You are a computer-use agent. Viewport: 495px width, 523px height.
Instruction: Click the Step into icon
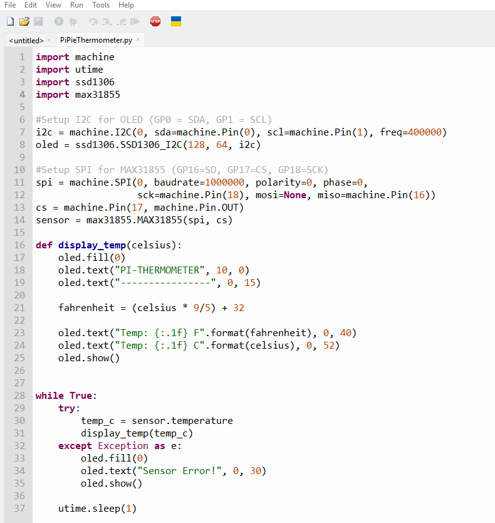click(x=107, y=22)
